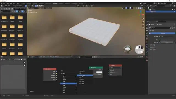Switch perspective/orthographic with the grid gizmo
The width and height of the screenshot is (176, 99).
143,27
